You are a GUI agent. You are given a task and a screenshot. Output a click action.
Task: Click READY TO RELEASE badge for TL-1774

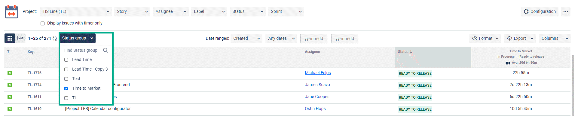[415, 86]
